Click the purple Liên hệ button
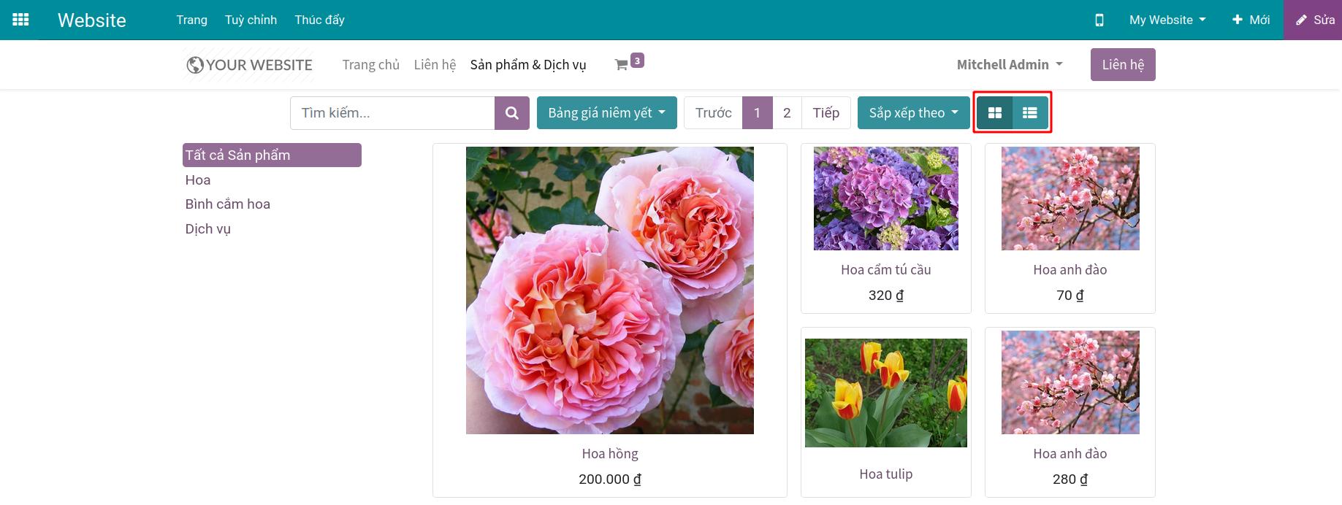The height and width of the screenshot is (505, 1342). [1122, 65]
